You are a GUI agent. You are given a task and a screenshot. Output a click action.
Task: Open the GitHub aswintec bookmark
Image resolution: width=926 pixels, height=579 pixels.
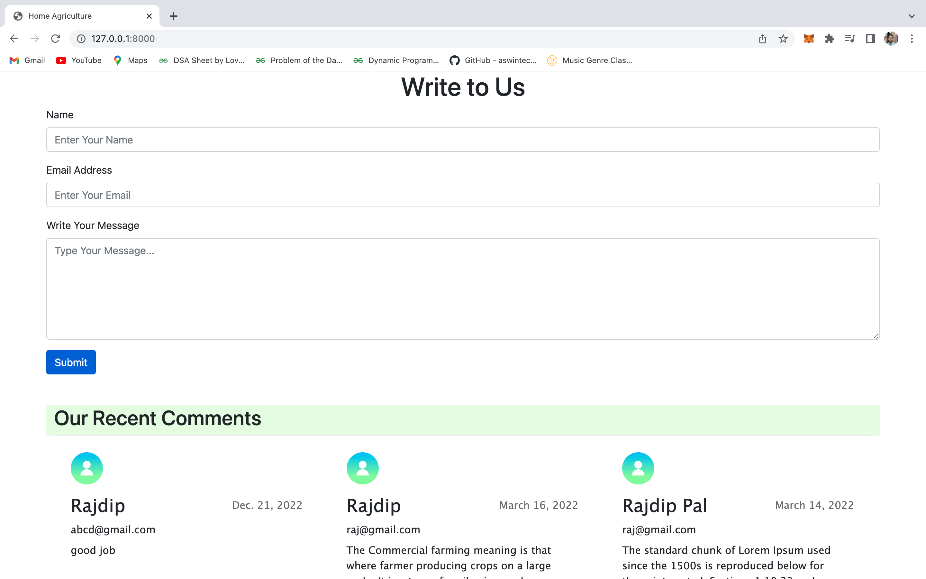point(493,60)
